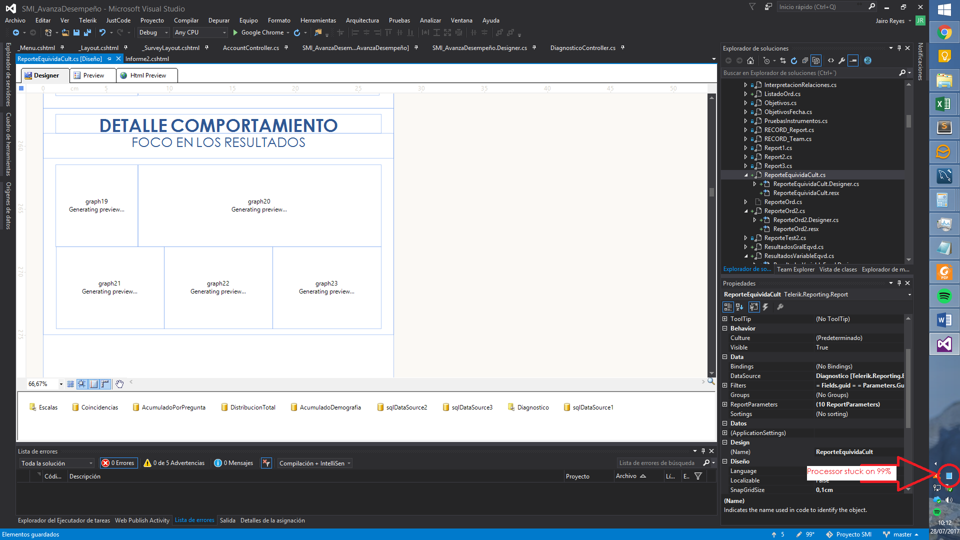The height and width of the screenshot is (540, 960).
Task: Refresh the Solution Explorer tree
Action: [x=794, y=60]
